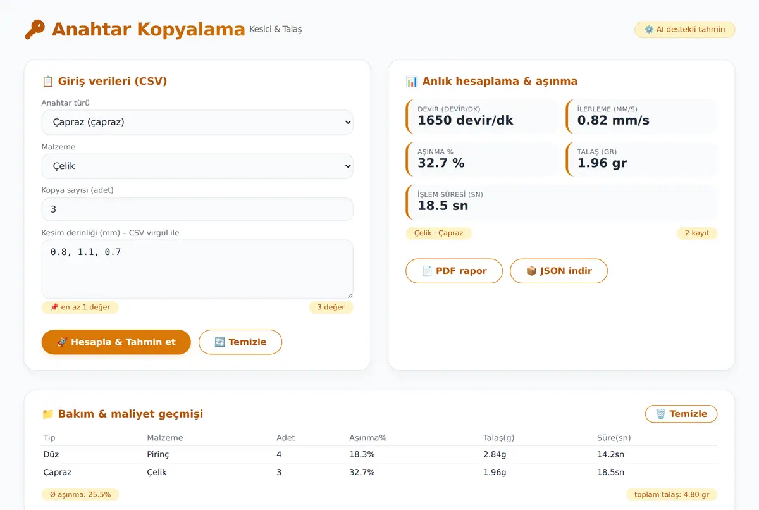This screenshot has height=510, width=759.
Task: Open the 'Malzeme' dropdown showing Çelik
Action: pyautogui.click(x=197, y=166)
